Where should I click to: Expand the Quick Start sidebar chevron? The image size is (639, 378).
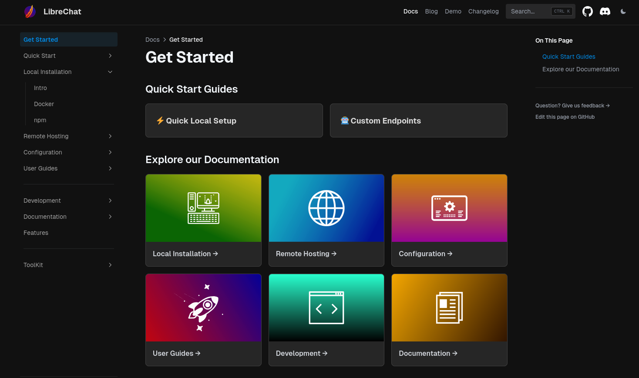tap(110, 56)
